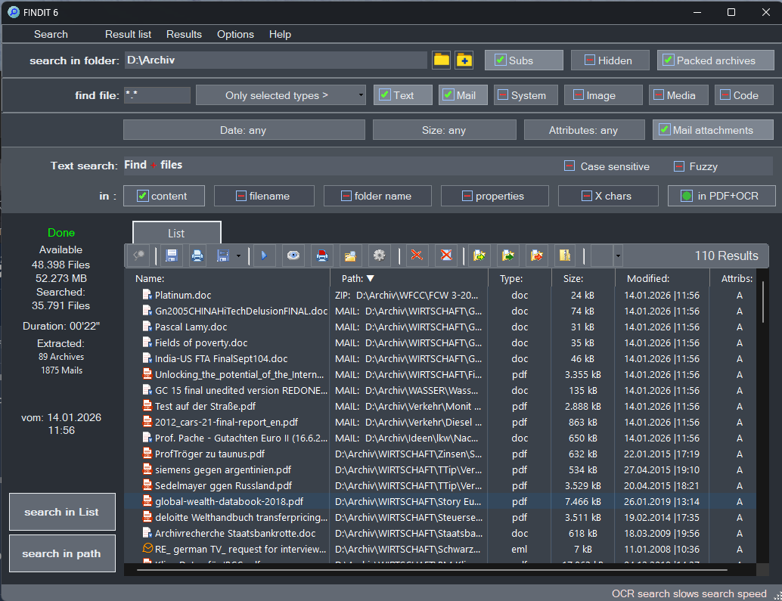The image size is (782, 601).
Task: Click the yellow browse folder icon
Action: 441,60
